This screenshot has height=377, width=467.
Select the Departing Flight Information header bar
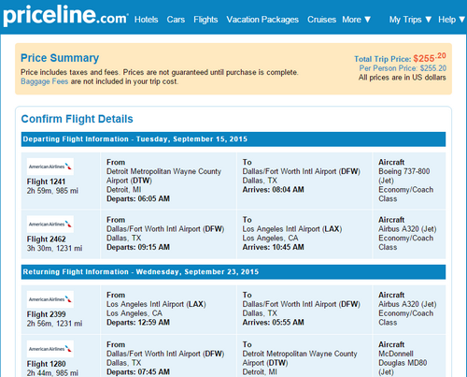click(x=233, y=139)
